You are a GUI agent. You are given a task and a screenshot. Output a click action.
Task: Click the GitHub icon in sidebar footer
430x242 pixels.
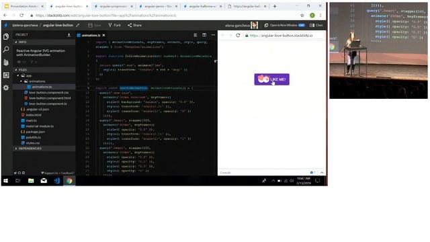pos(19,173)
